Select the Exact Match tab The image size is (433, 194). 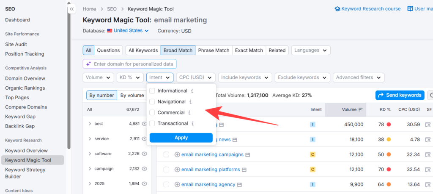pos(249,50)
